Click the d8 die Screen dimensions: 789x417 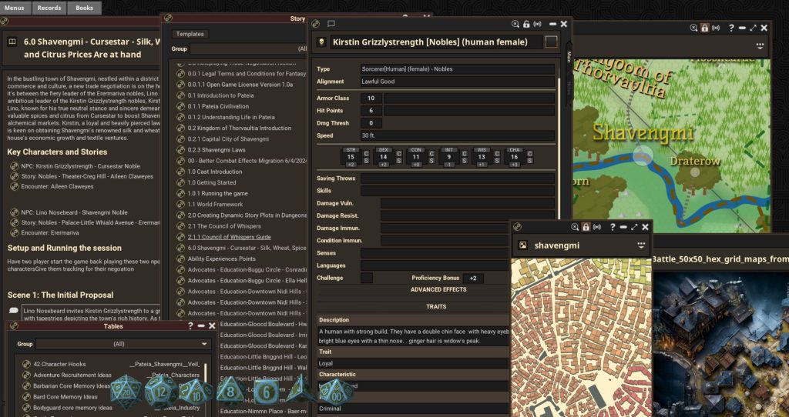pos(230,392)
